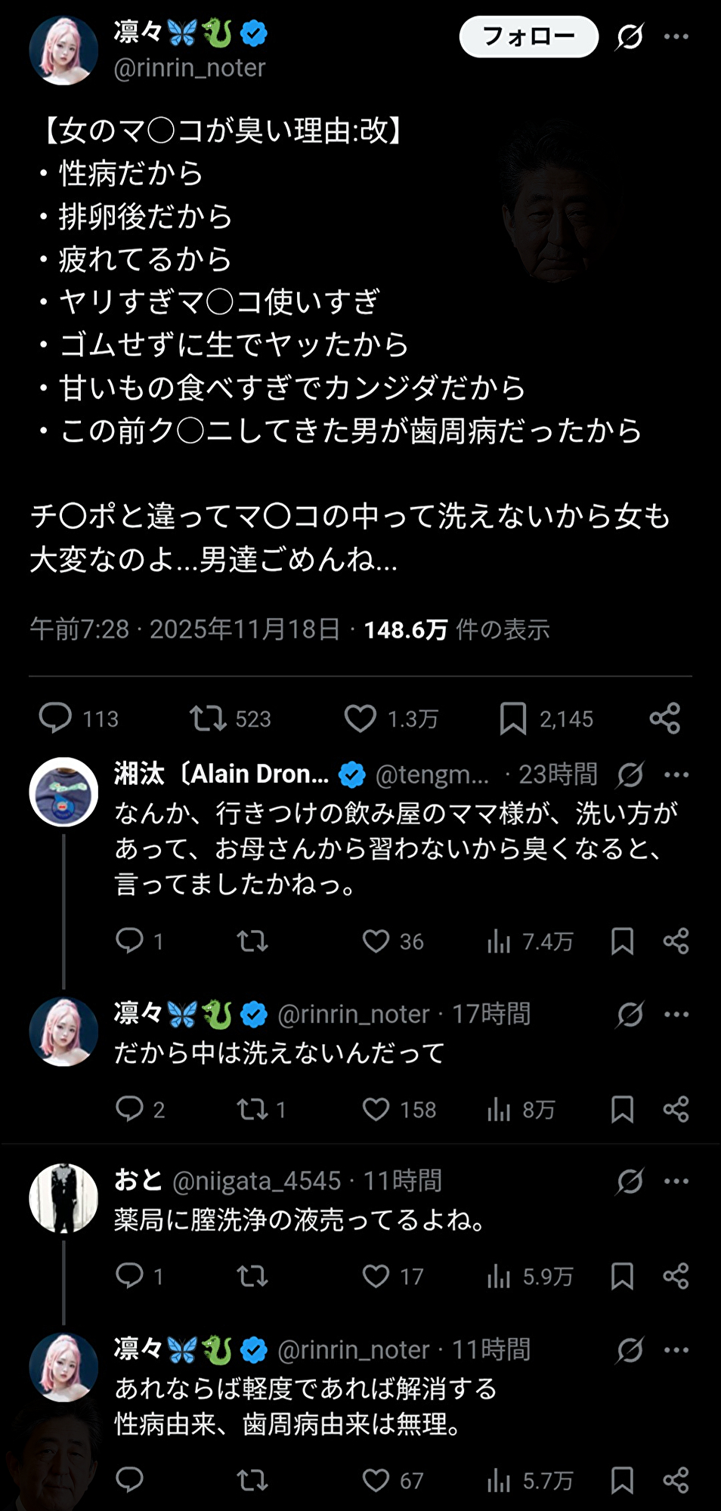Share the last reply with 67 likes
721x1511 pixels.
pos(676,1480)
